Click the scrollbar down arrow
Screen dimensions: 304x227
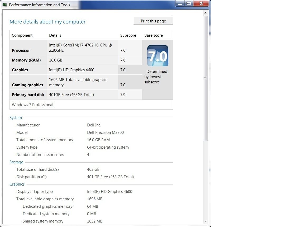pyautogui.click(x=205, y=221)
